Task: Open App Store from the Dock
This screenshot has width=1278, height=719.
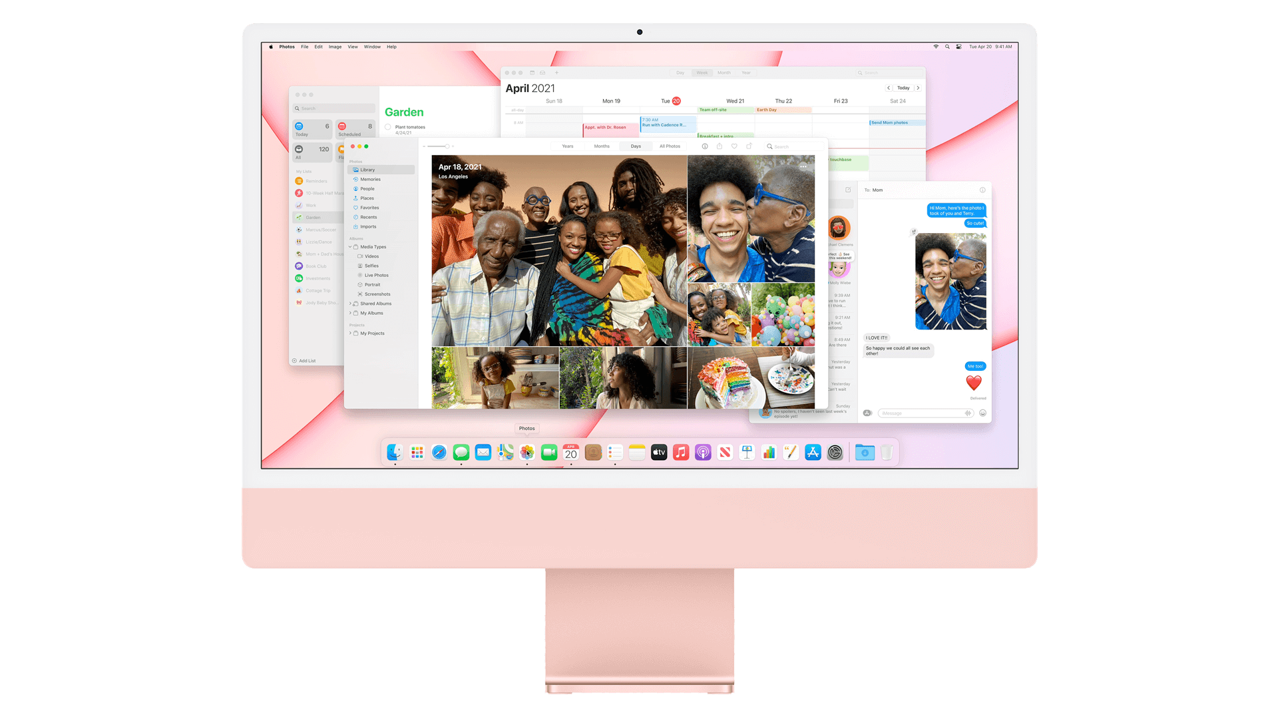Action: pyautogui.click(x=813, y=453)
